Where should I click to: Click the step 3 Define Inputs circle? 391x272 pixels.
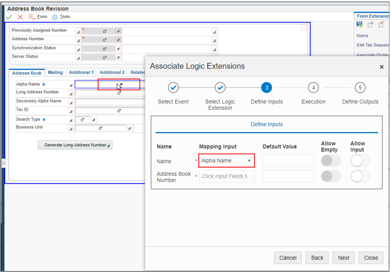point(267,88)
